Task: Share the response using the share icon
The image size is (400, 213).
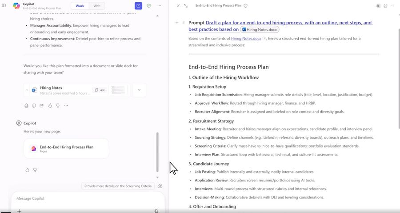Action: coord(42,105)
